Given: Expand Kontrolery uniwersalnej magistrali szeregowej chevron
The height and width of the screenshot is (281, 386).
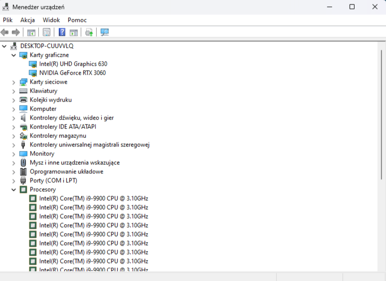Looking at the screenshot, I should [x=14, y=145].
